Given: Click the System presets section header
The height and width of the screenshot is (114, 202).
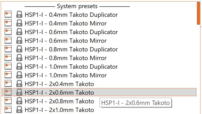Looking at the screenshot, I should pos(77,6).
